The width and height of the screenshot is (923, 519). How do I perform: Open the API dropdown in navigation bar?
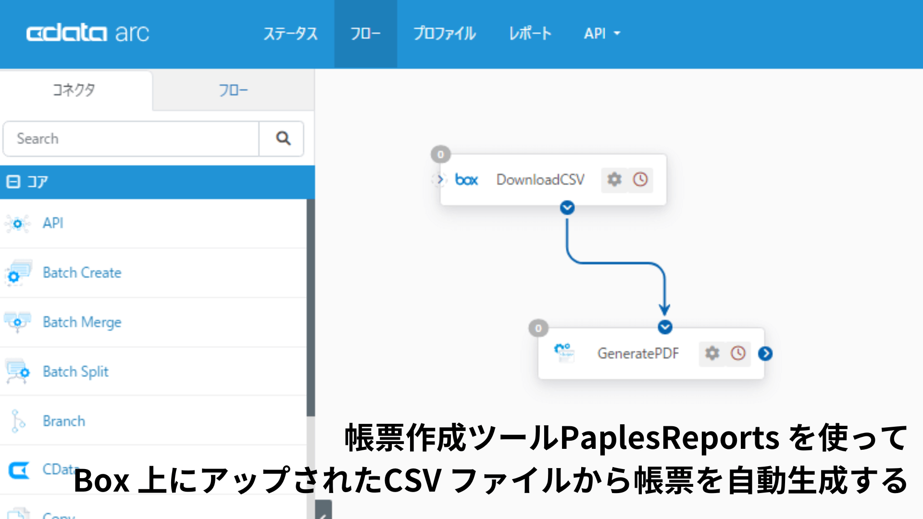click(x=601, y=33)
